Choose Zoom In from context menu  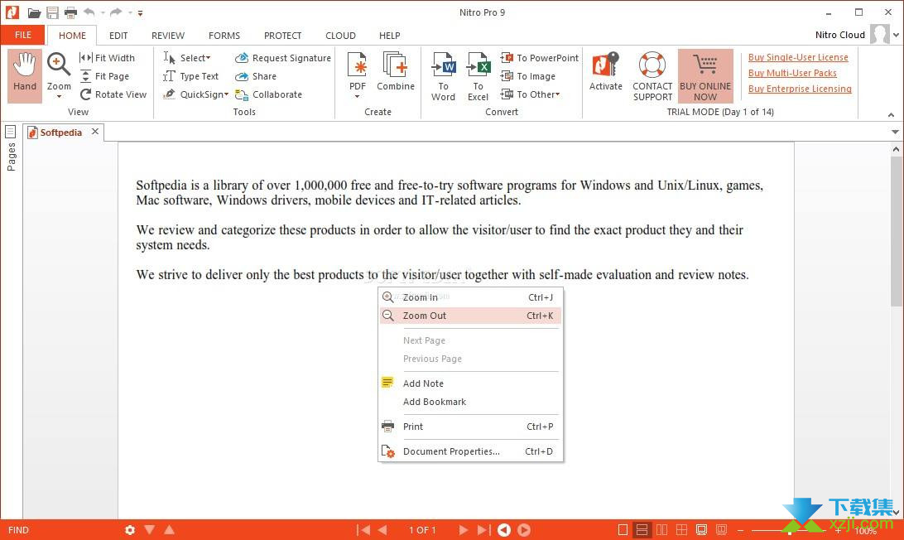click(470, 297)
